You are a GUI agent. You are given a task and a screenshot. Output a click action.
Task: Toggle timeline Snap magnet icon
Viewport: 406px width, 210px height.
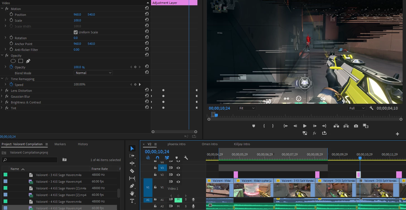pos(157,158)
